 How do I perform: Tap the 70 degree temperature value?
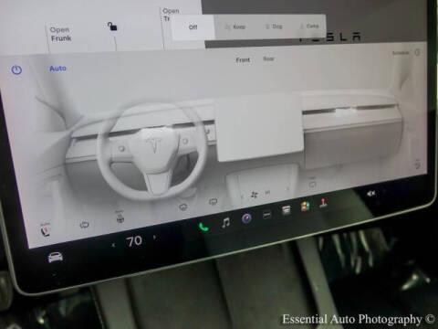pos(134,241)
